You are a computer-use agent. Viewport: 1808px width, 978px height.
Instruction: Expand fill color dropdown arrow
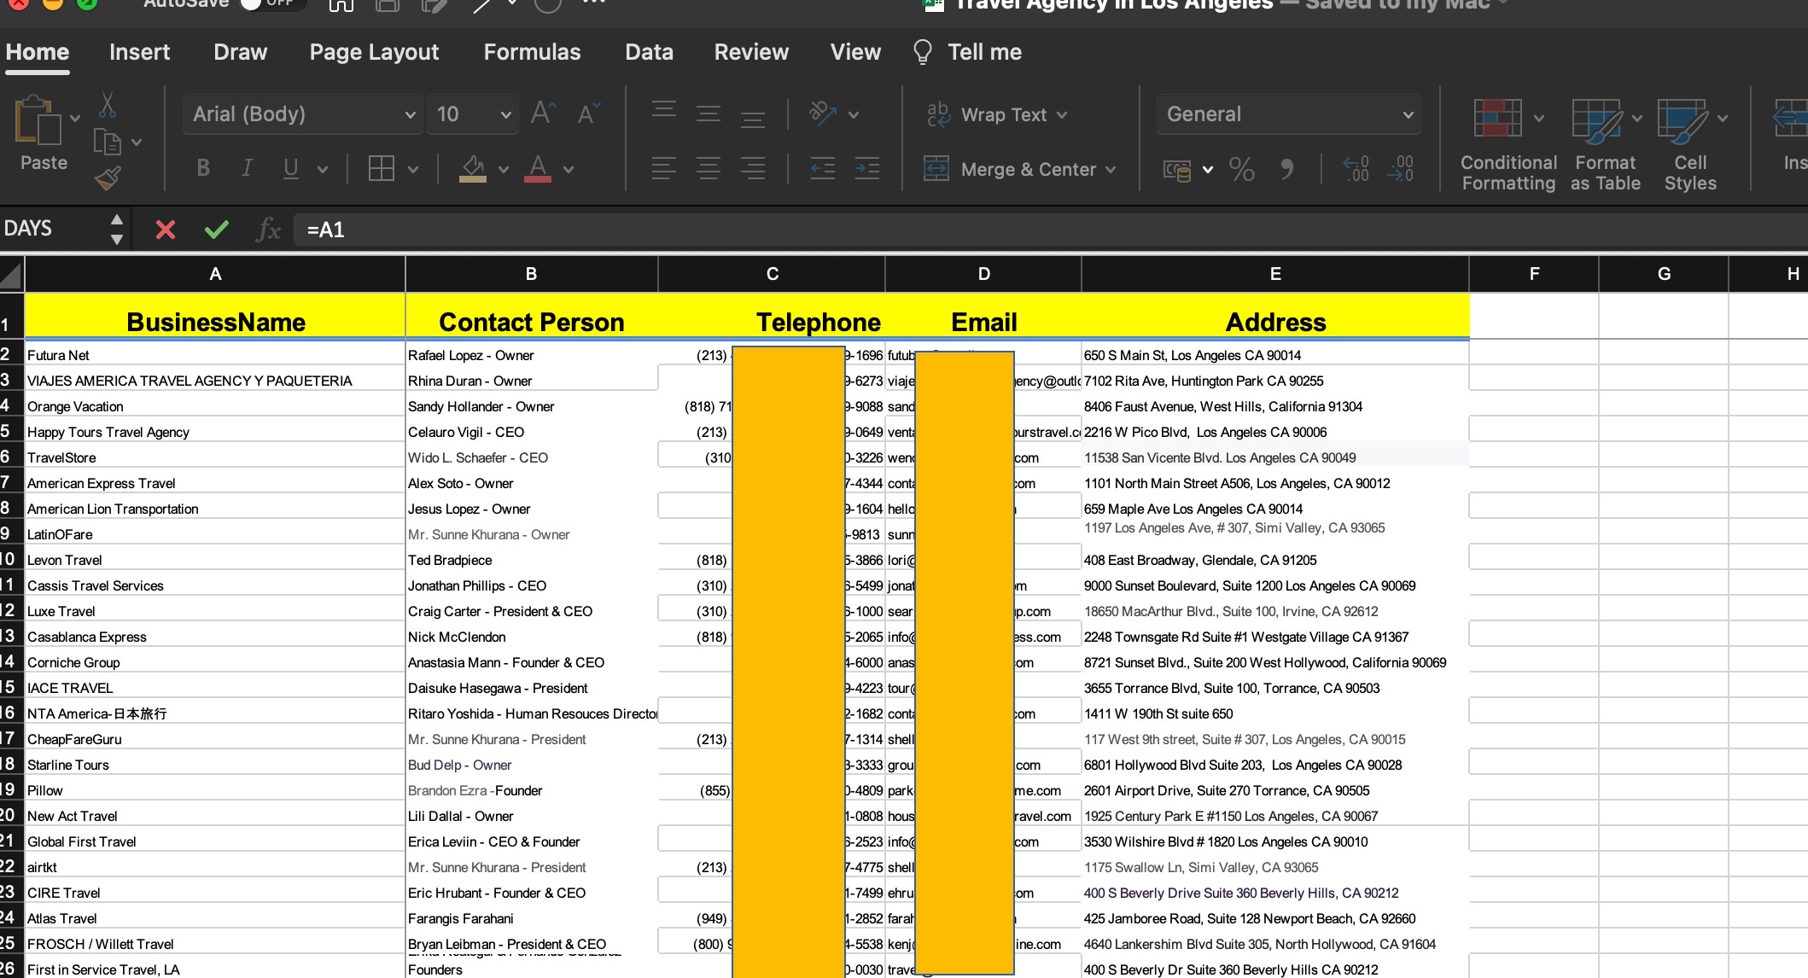(504, 169)
